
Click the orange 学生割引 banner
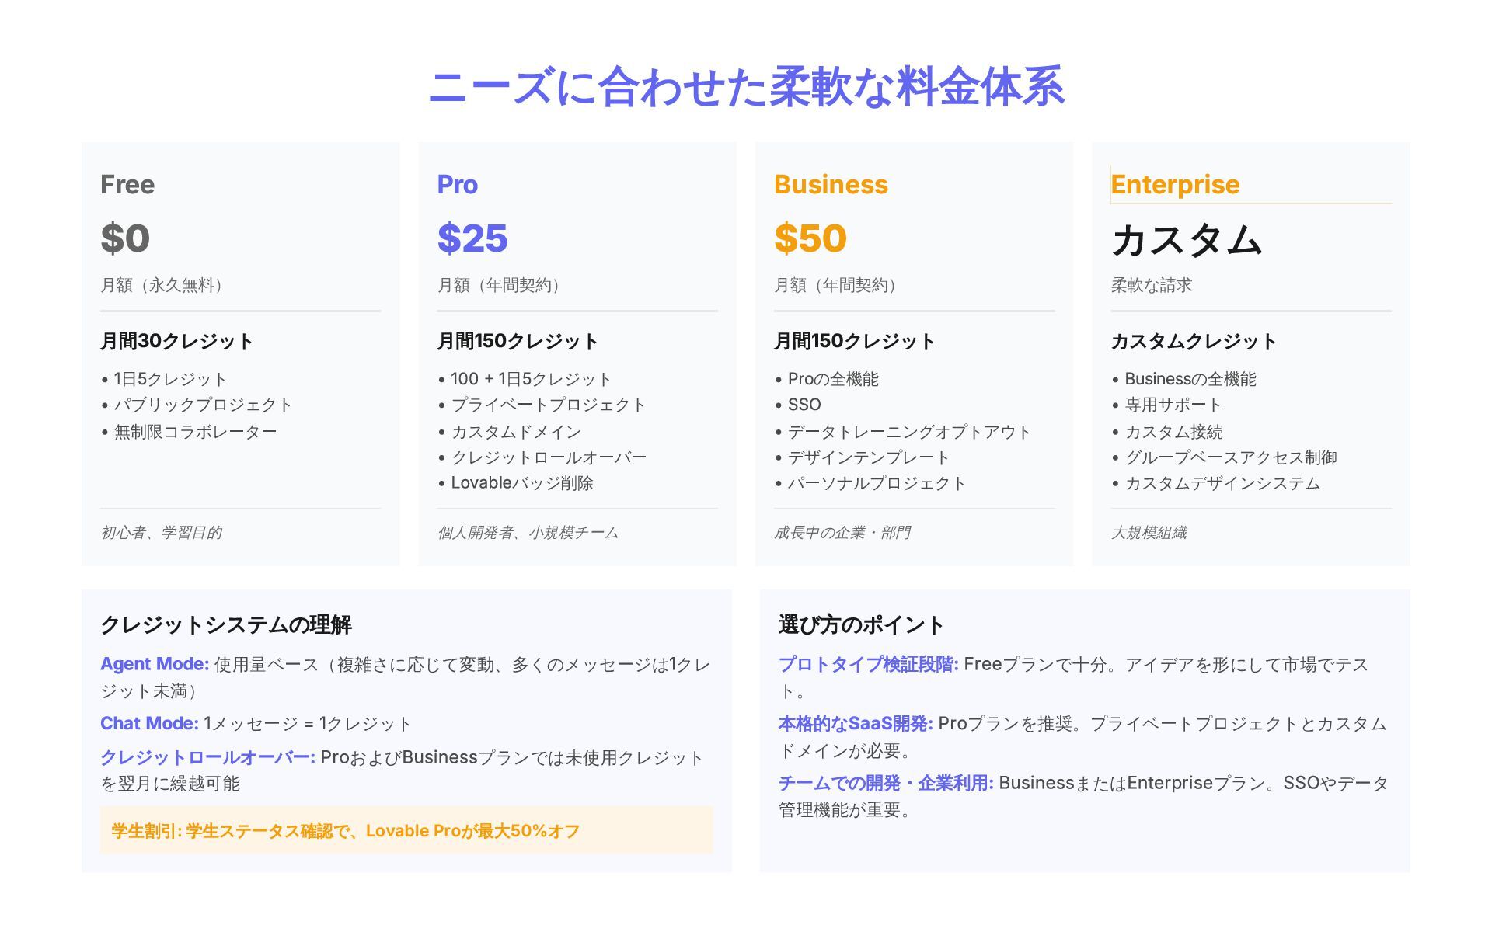(x=406, y=830)
